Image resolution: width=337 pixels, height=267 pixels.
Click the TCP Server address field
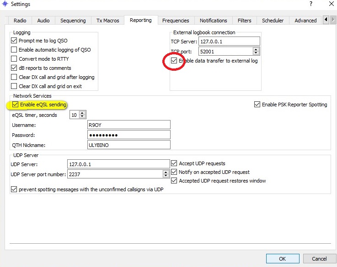pyautogui.click(x=229, y=42)
